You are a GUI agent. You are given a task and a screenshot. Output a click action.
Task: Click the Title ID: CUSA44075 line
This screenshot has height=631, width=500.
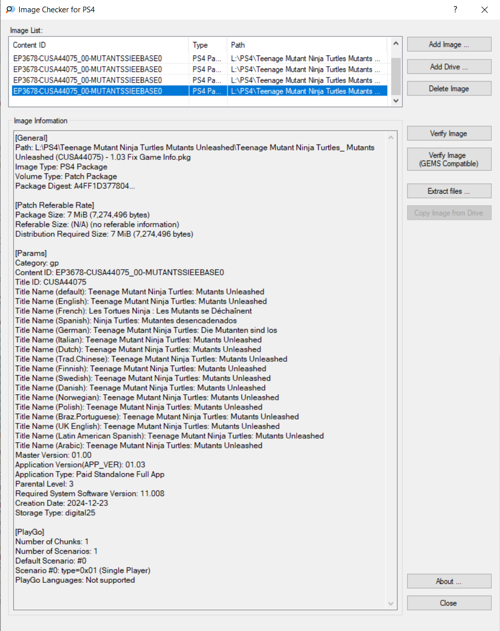(51, 282)
